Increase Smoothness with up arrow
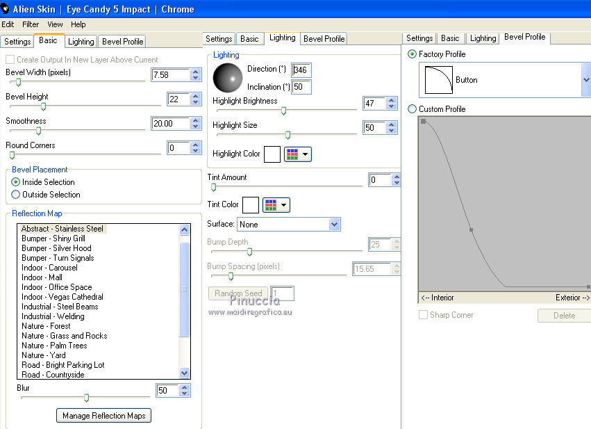Screen dimensions: 591x429 tap(195, 120)
